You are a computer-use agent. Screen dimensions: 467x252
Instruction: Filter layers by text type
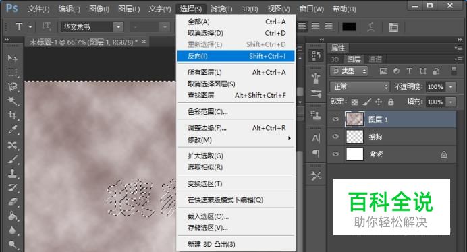pyautogui.click(x=409, y=71)
